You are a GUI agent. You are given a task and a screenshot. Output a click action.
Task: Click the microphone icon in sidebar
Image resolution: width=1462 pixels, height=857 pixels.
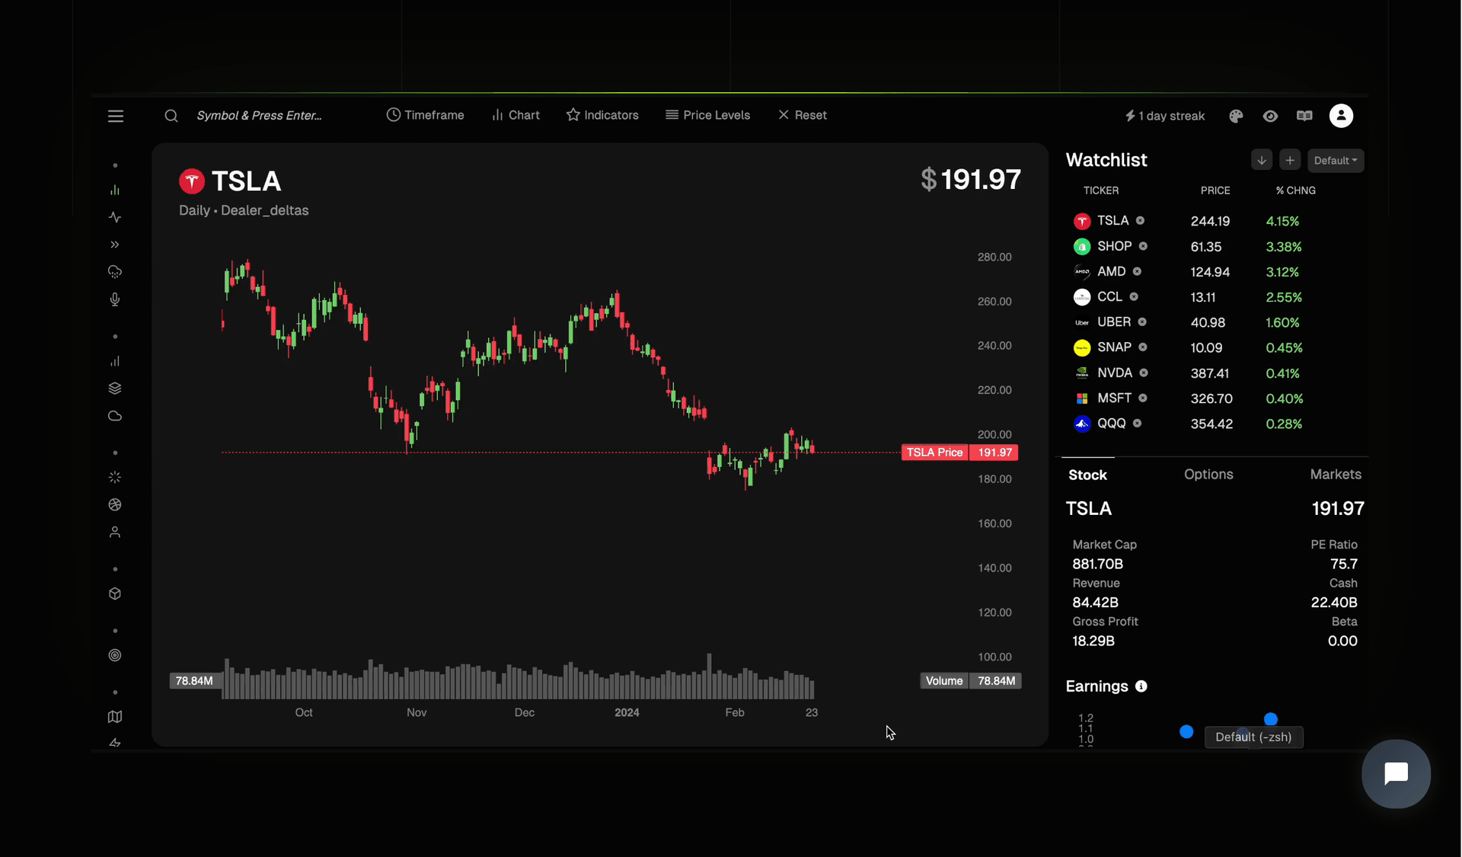115,299
